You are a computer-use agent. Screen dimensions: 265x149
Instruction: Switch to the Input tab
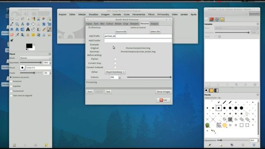coord(89,24)
